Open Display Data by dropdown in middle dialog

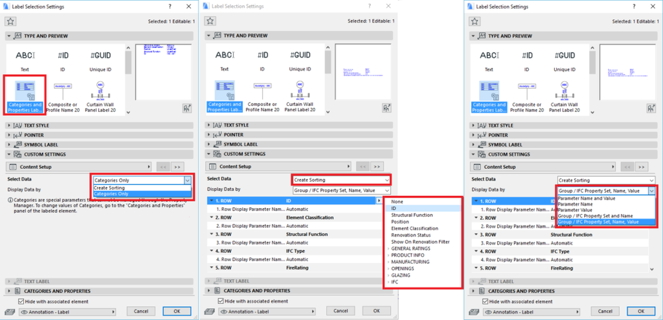pyautogui.click(x=342, y=190)
